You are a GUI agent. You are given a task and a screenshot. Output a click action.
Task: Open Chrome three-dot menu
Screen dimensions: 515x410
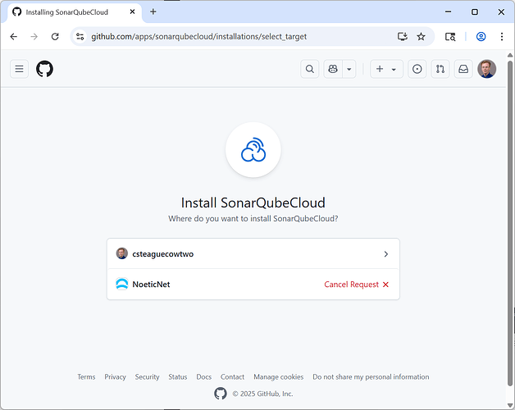[502, 36]
